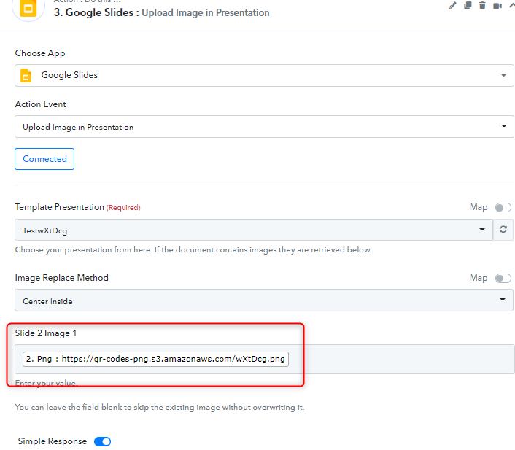Screen dimensions: 515x450
Task: Turn off the Simple Response toggle
Action: coord(102,441)
